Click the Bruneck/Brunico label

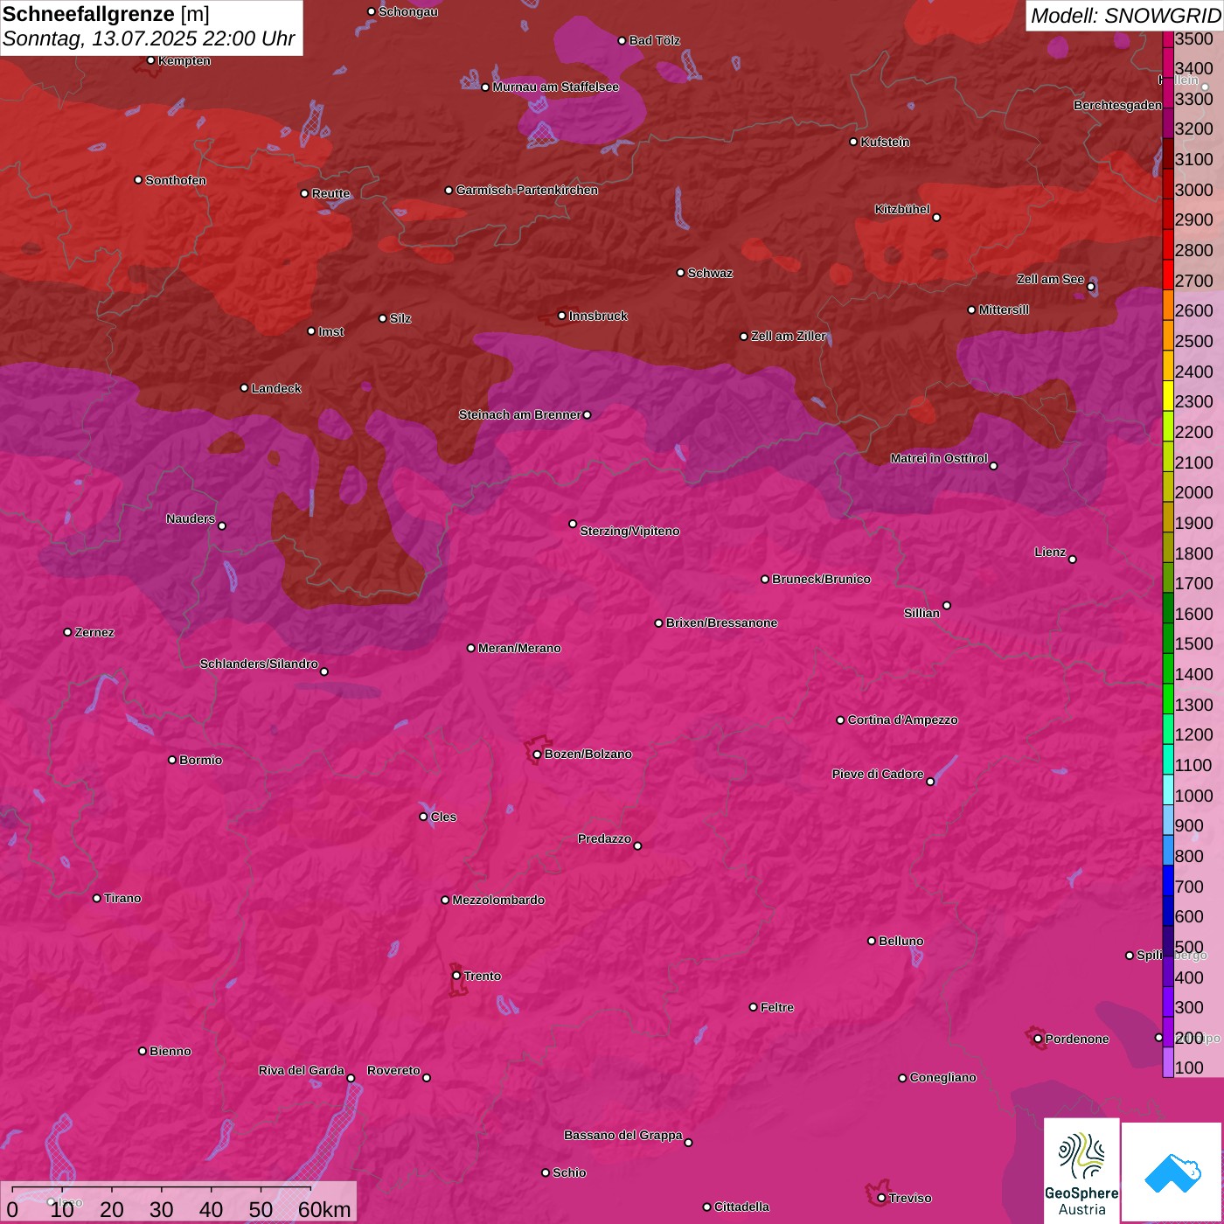coord(821,579)
